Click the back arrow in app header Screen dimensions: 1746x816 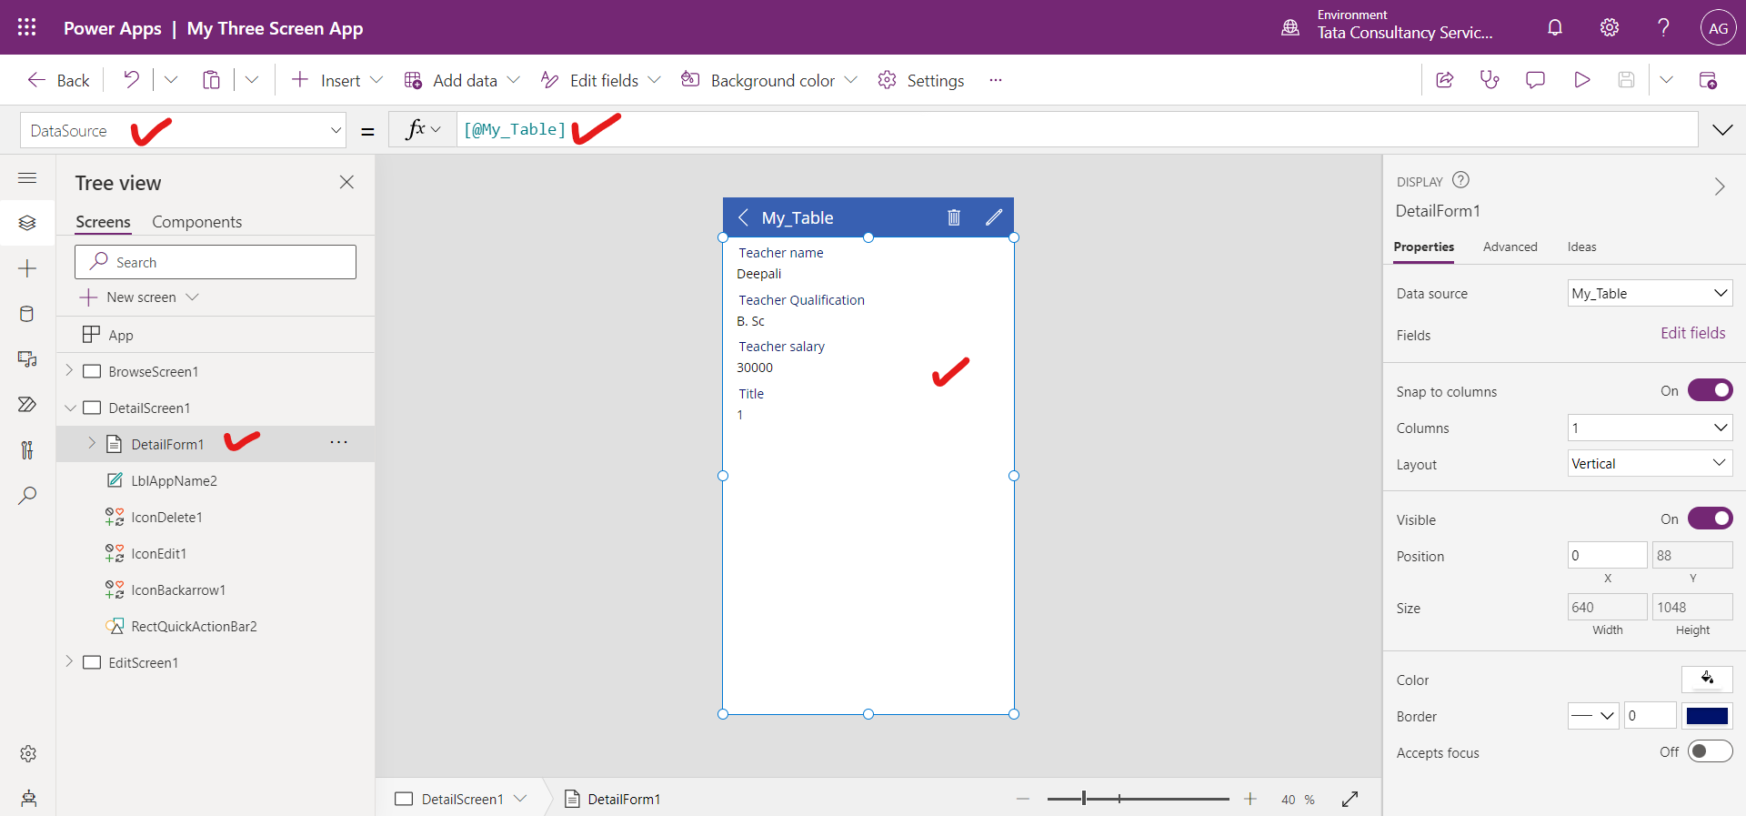tap(743, 217)
